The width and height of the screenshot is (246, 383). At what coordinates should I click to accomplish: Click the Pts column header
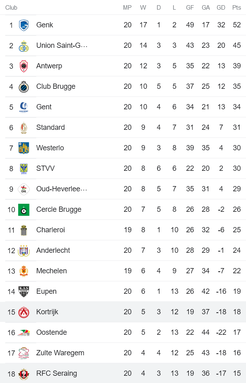coord(236,7)
